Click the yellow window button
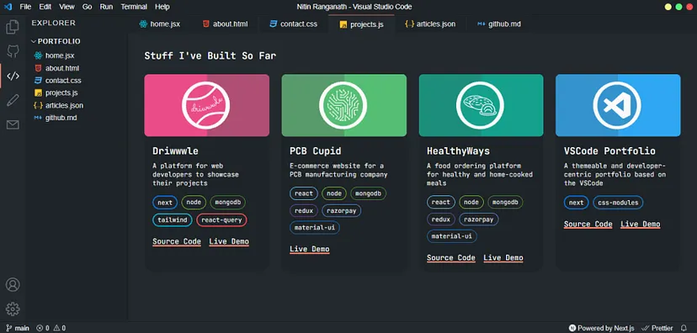This screenshot has width=697, height=333. pyautogui.click(x=668, y=7)
